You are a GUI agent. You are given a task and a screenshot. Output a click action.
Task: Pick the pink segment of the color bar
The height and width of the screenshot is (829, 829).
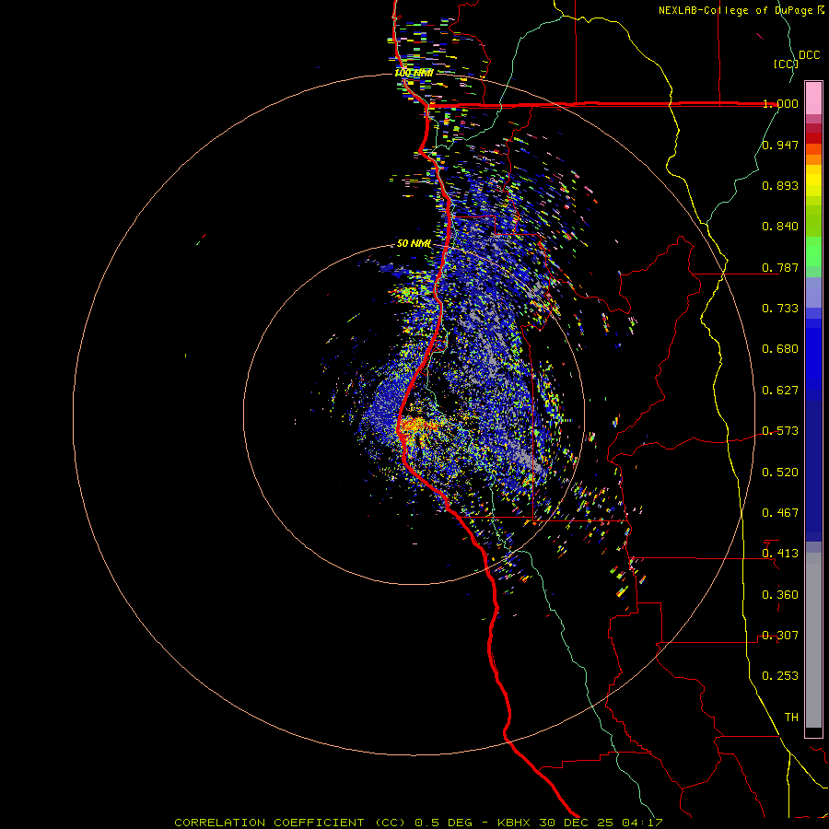(x=813, y=98)
